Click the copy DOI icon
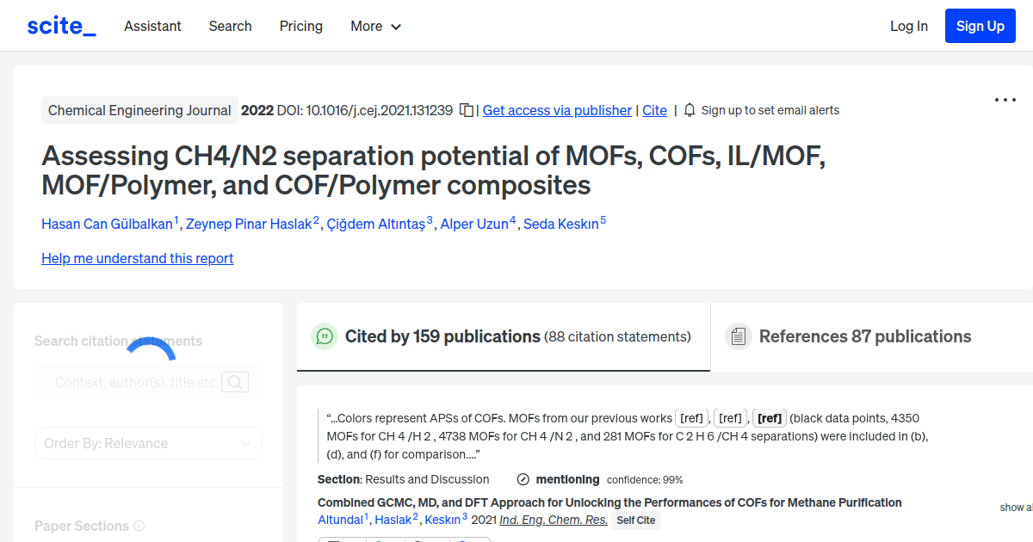This screenshot has height=542, width=1033. (x=464, y=110)
